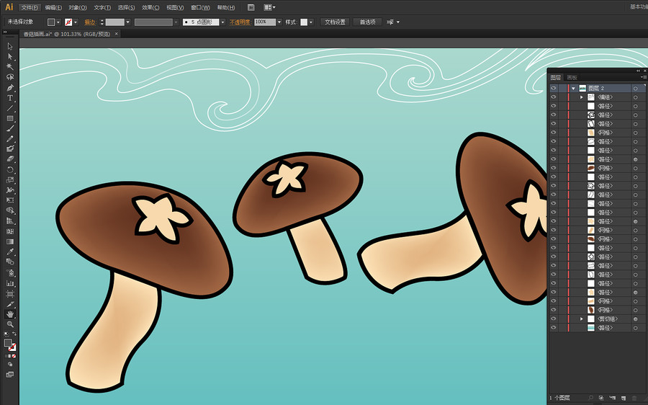Open Layers panel flyout menu
The width and height of the screenshot is (648, 405).
click(643, 77)
